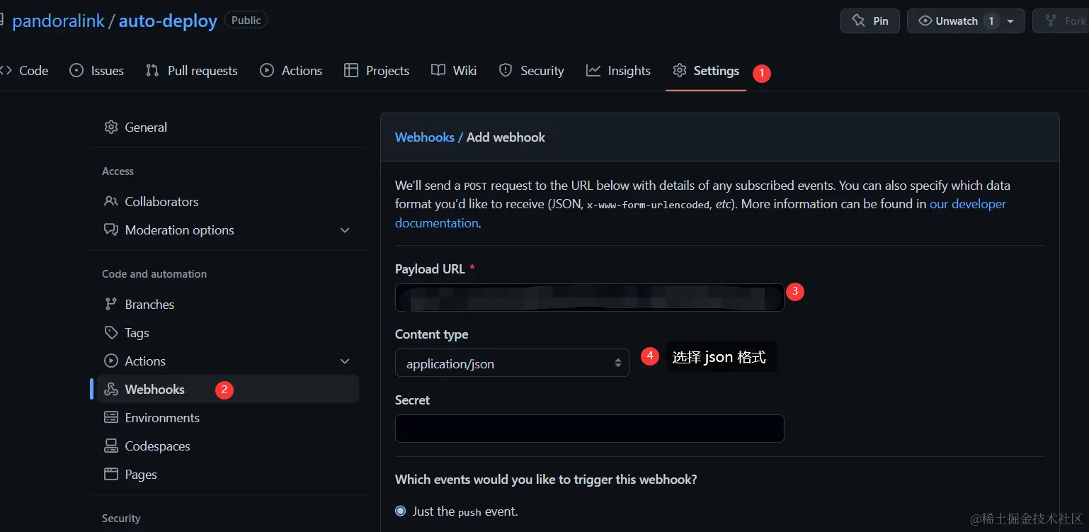
Task: Click the Fork button
Action: [1061, 21]
